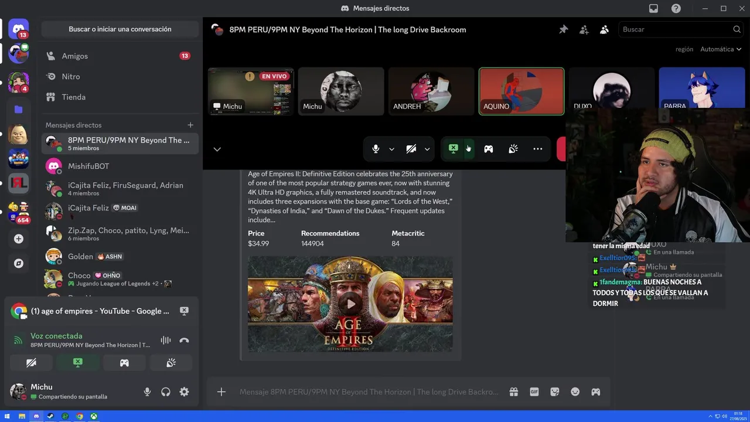Open Xbox app from Windows taskbar

click(93, 416)
